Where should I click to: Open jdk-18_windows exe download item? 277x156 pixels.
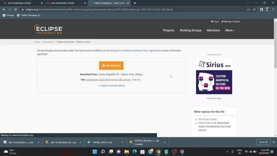click(x=18, y=143)
